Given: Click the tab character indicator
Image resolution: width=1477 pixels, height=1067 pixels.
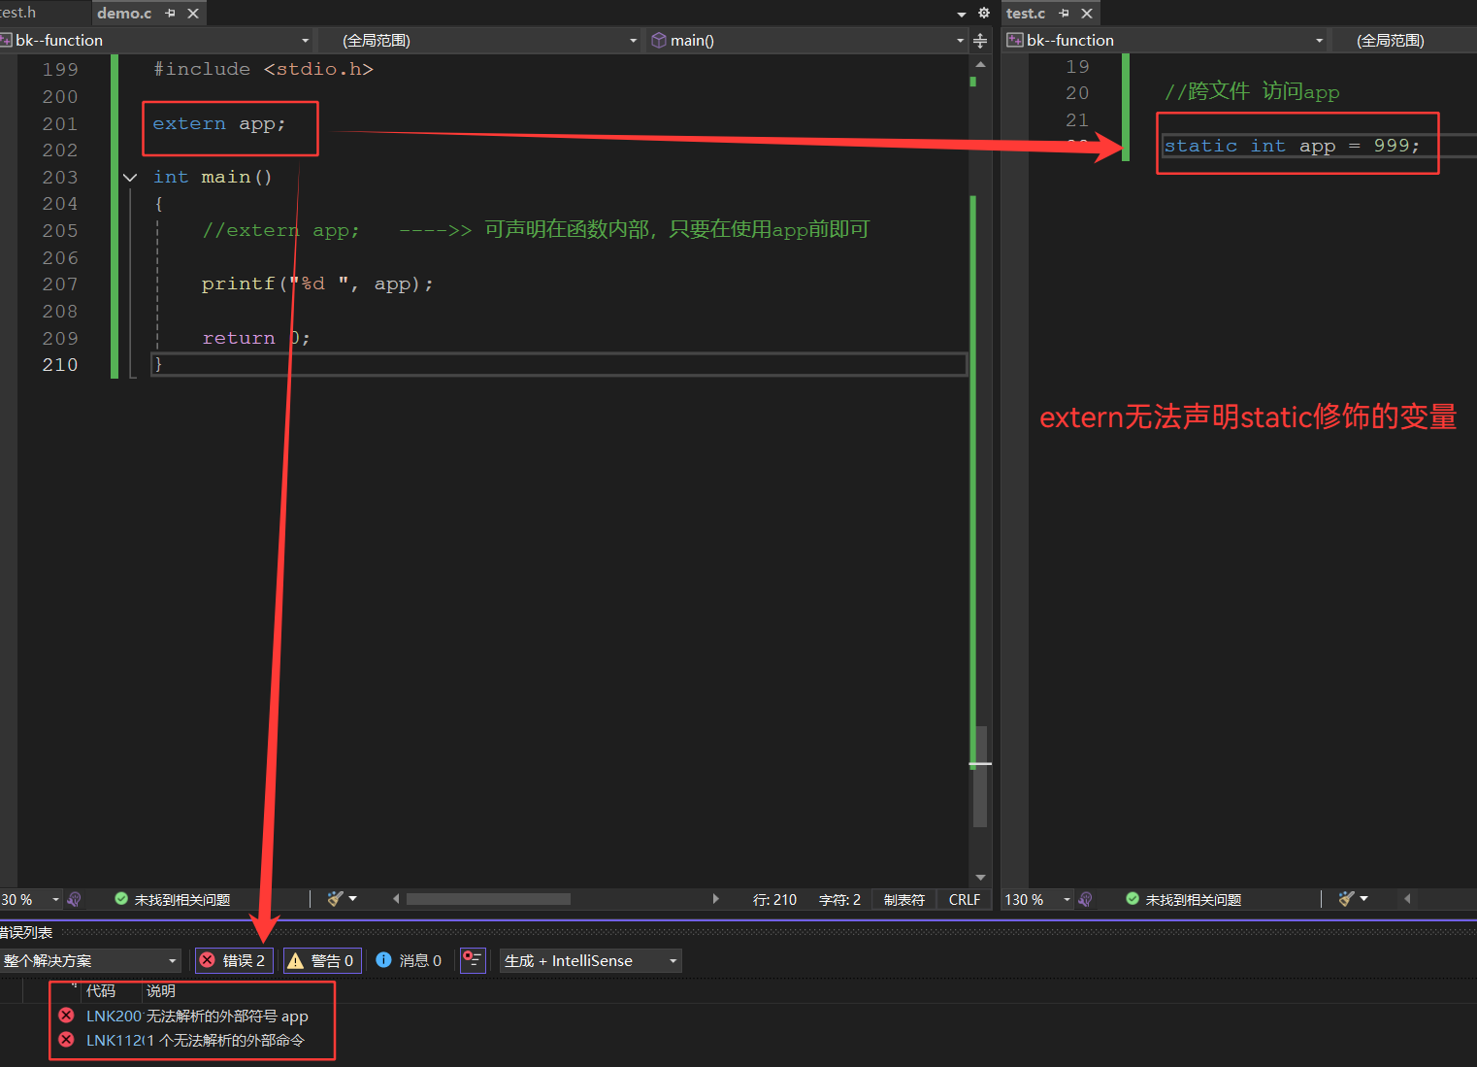Looking at the screenshot, I should click(903, 900).
